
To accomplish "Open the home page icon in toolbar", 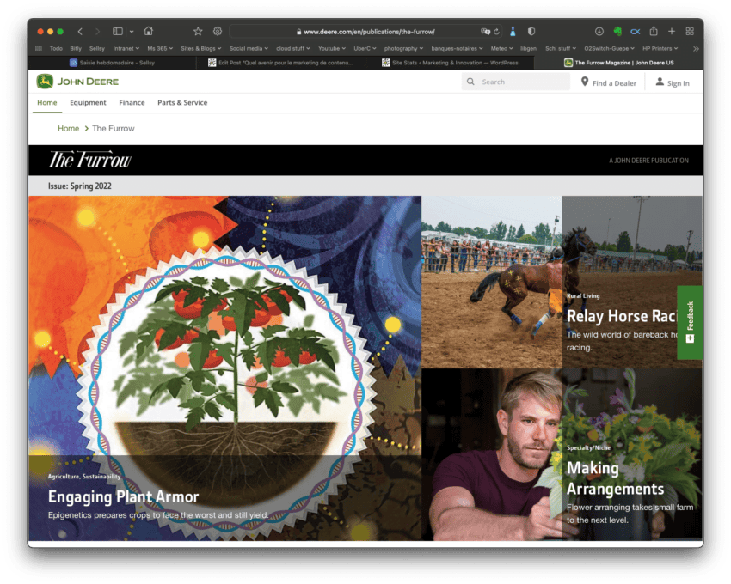I will click(148, 31).
